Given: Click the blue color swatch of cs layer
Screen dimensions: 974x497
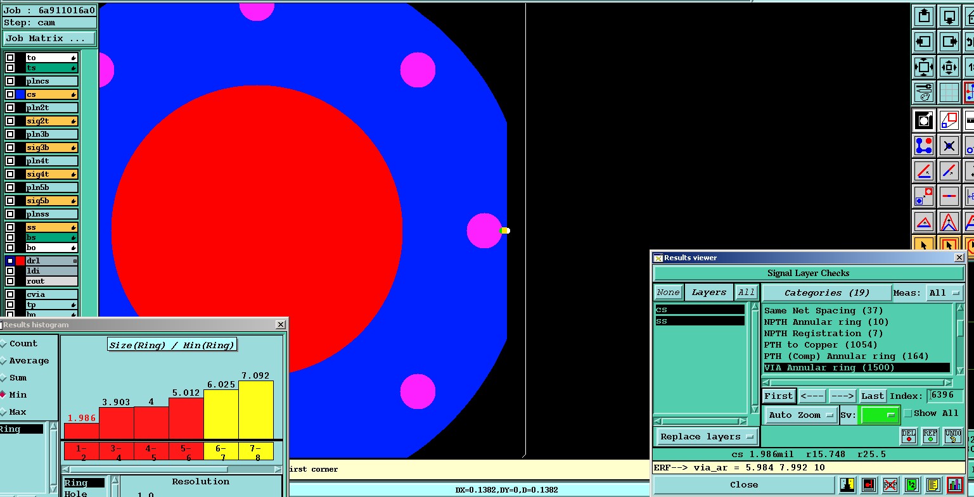Looking at the screenshot, I should [x=20, y=94].
